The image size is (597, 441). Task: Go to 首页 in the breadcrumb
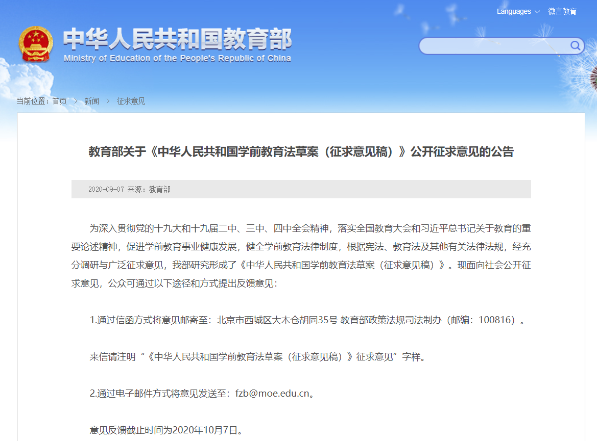(x=60, y=101)
